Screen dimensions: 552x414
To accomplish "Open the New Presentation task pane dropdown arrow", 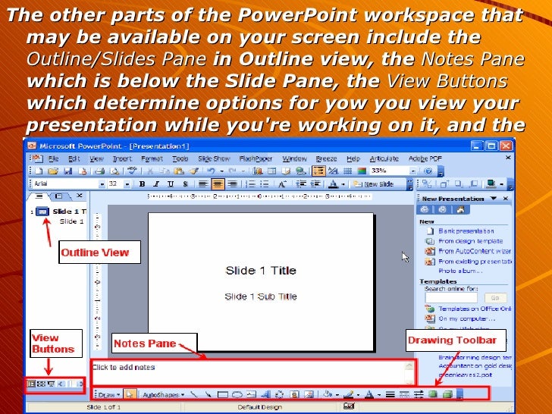I will (494, 199).
